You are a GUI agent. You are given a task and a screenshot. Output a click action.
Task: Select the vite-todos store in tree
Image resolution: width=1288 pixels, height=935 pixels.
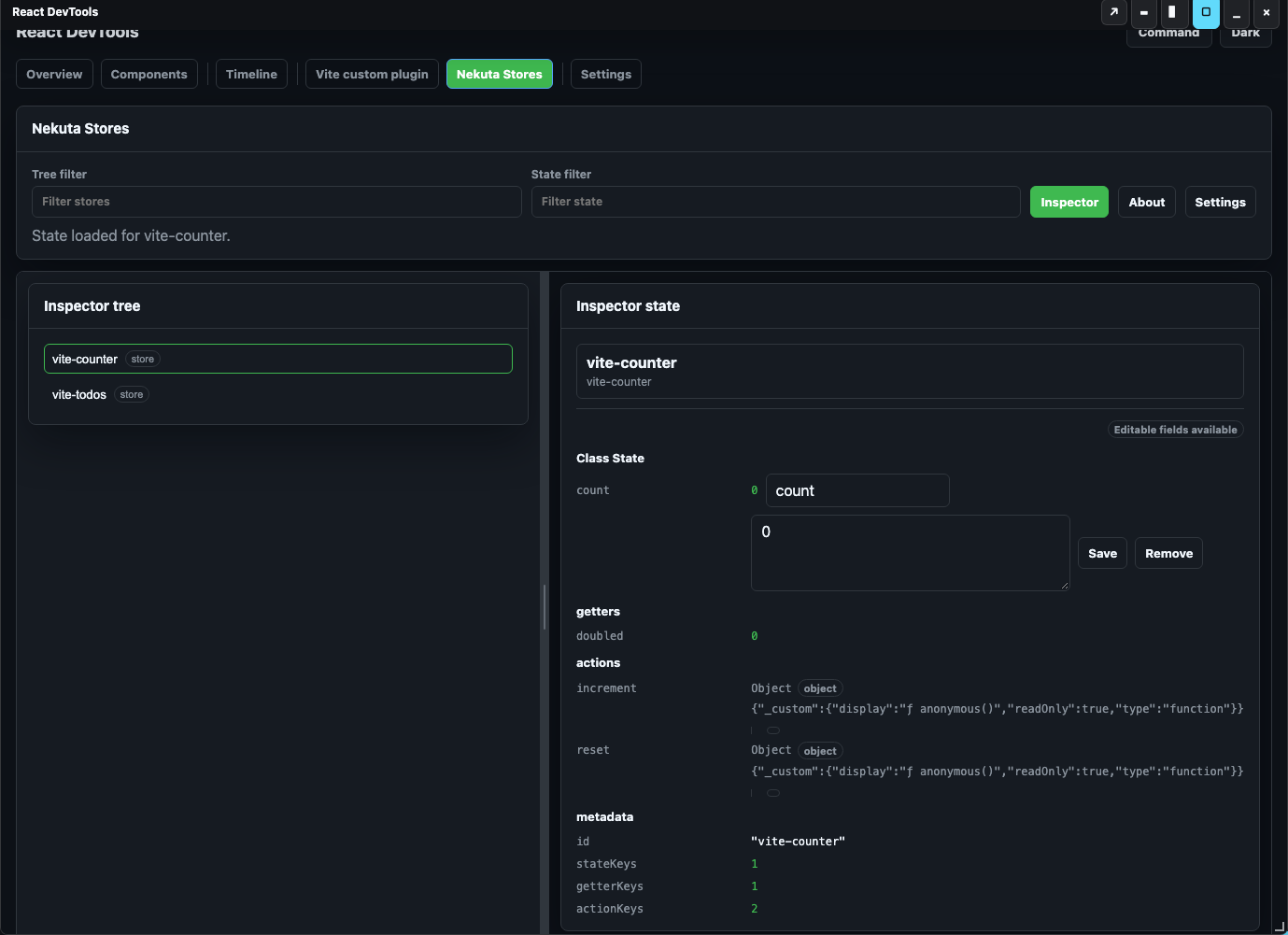tap(278, 394)
